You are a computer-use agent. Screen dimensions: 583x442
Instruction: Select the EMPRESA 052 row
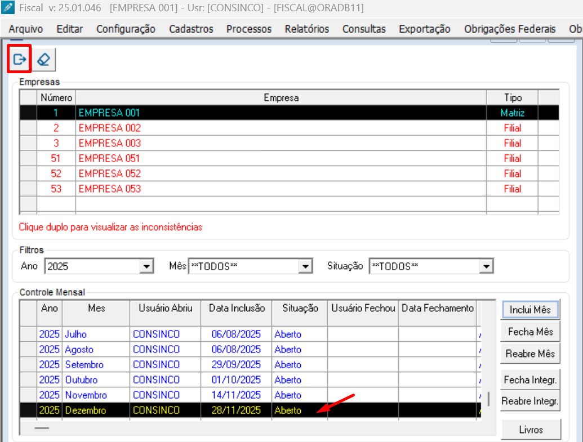click(x=290, y=173)
